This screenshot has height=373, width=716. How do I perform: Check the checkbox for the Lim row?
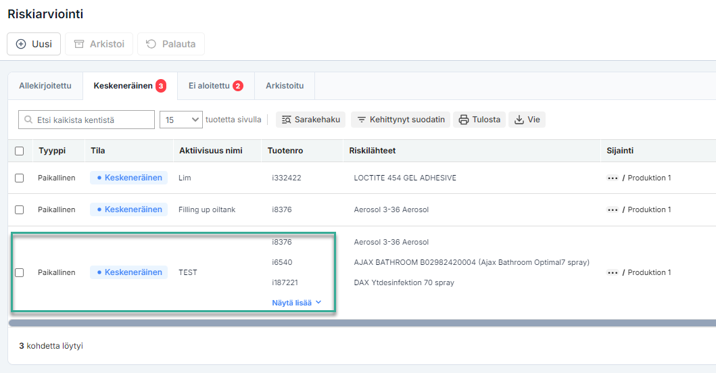pyautogui.click(x=19, y=178)
